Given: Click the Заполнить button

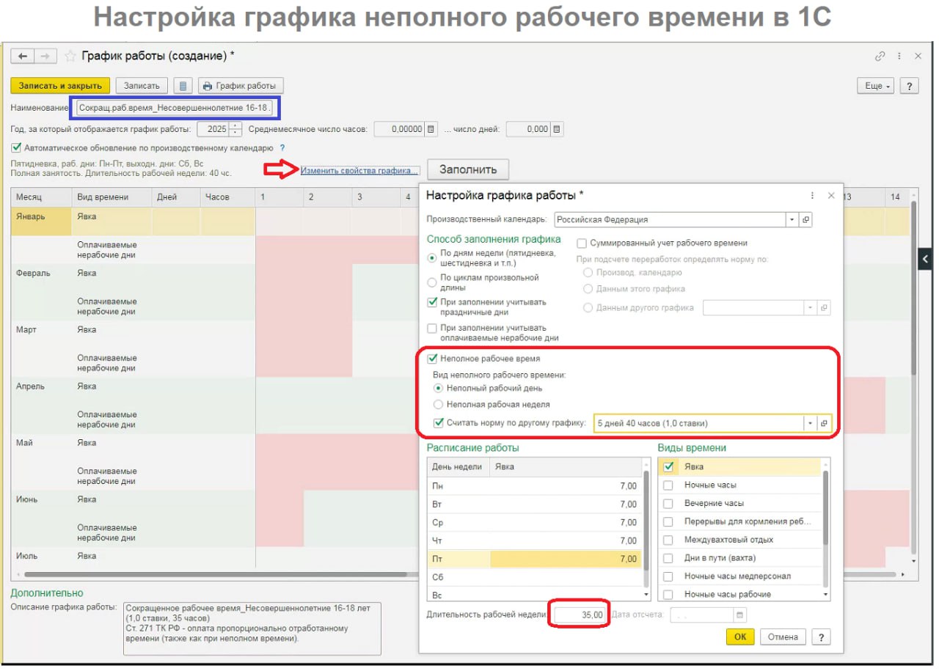Looking at the screenshot, I should [x=468, y=169].
